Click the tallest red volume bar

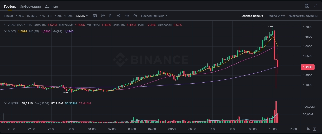[276, 112]
